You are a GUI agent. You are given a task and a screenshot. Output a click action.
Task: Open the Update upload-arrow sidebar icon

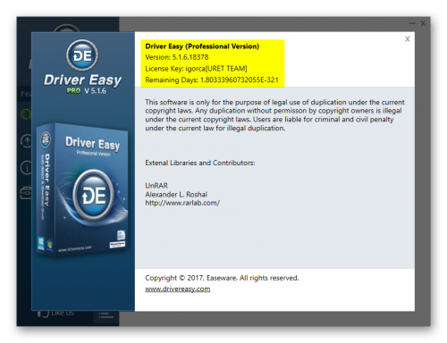click(x=26, y=141)
